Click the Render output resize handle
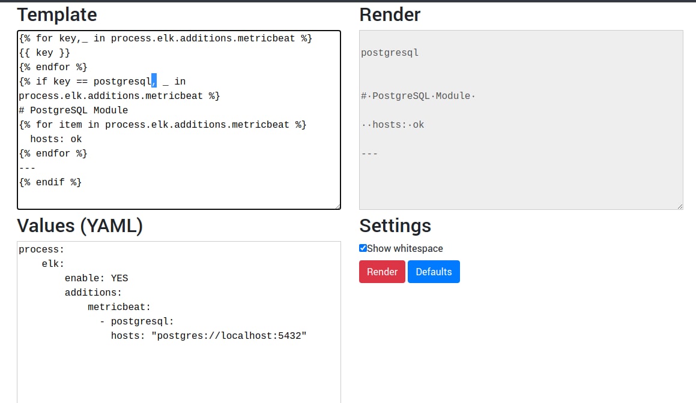Screen dimensions: 696x403 click(680, 206)
